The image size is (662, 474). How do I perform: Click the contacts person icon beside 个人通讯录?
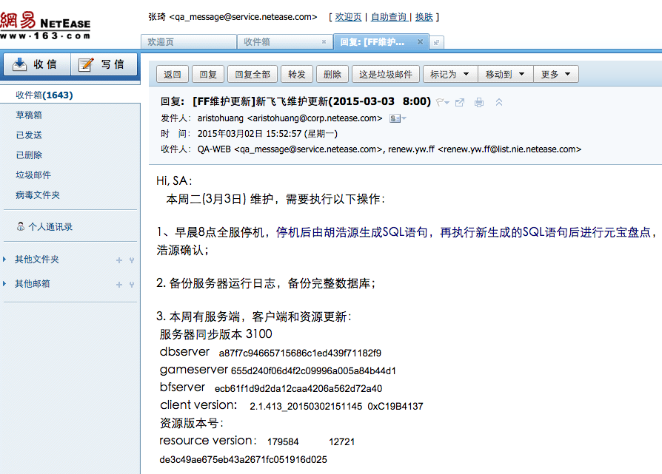[x=20, y=226]
